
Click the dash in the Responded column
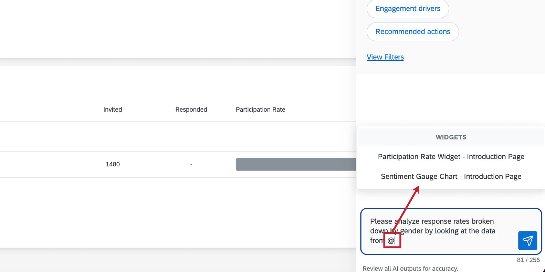(191, 164)
